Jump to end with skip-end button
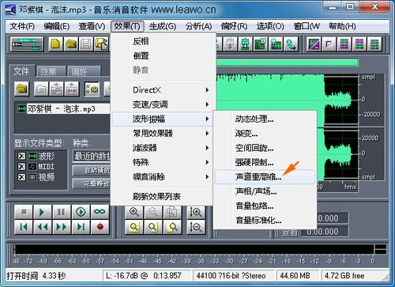The image size is (395, 287). [x=81, y=227]
